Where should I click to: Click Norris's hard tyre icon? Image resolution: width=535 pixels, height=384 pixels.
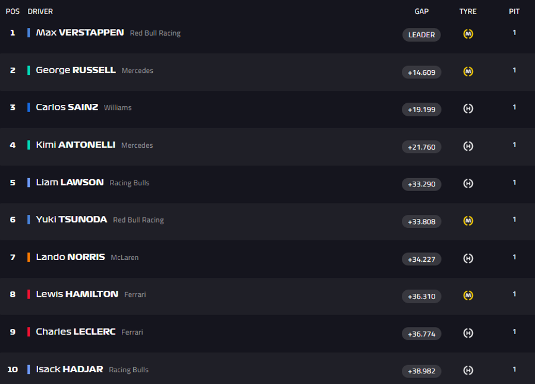pos(468,258)
